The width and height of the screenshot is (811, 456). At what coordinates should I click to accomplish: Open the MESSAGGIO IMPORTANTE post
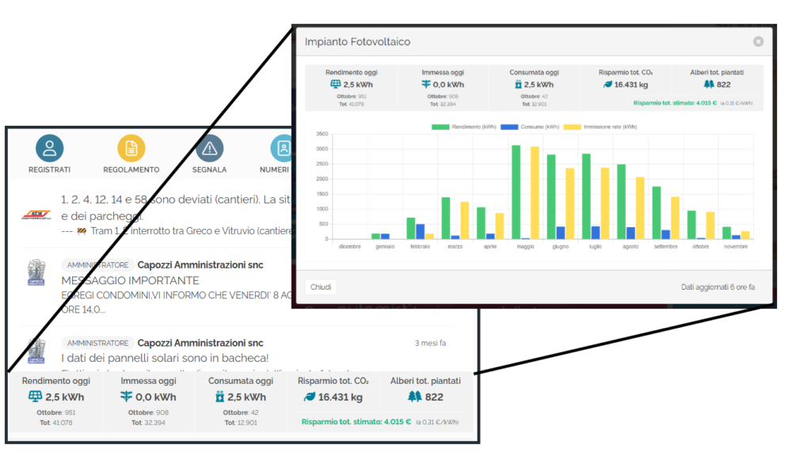pos(130,280)
